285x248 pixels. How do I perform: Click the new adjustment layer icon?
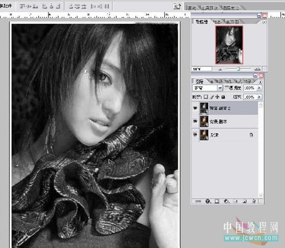pyautogui.click(x=226, y=201)
